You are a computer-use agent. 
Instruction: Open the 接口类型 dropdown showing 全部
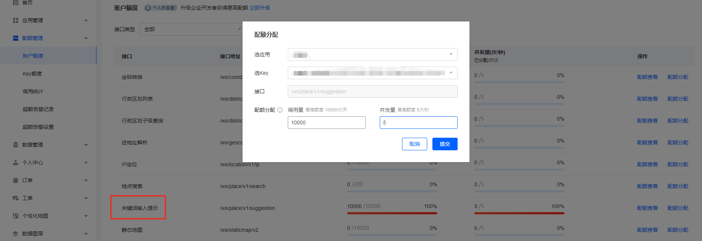[191, 29]
